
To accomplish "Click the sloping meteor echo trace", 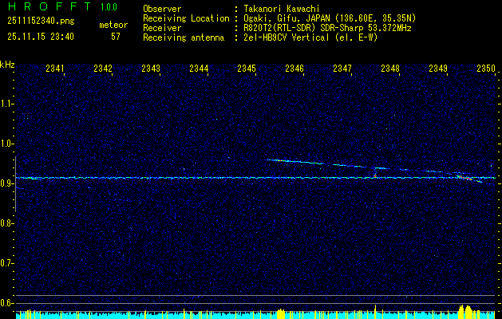I will (x=319, y=163).
